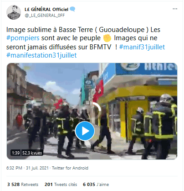The image size is (184, 191).
Task: Click the 6:32 PM timestamp
Action: coord(14,168)
